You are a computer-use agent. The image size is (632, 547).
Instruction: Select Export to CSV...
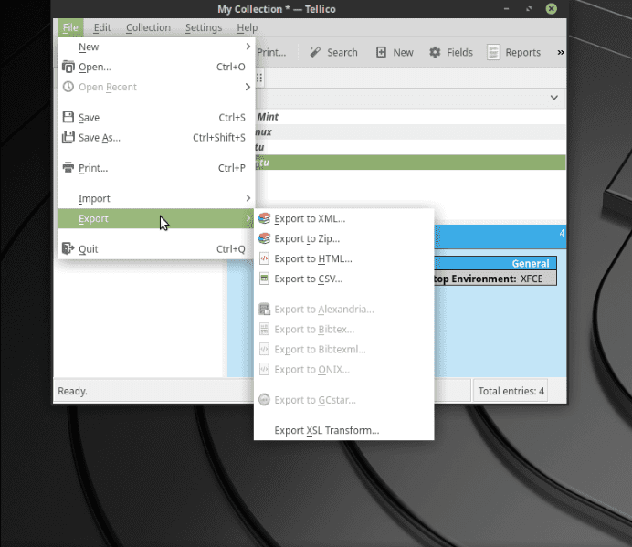pyautogui.click(x=343, y=279)
